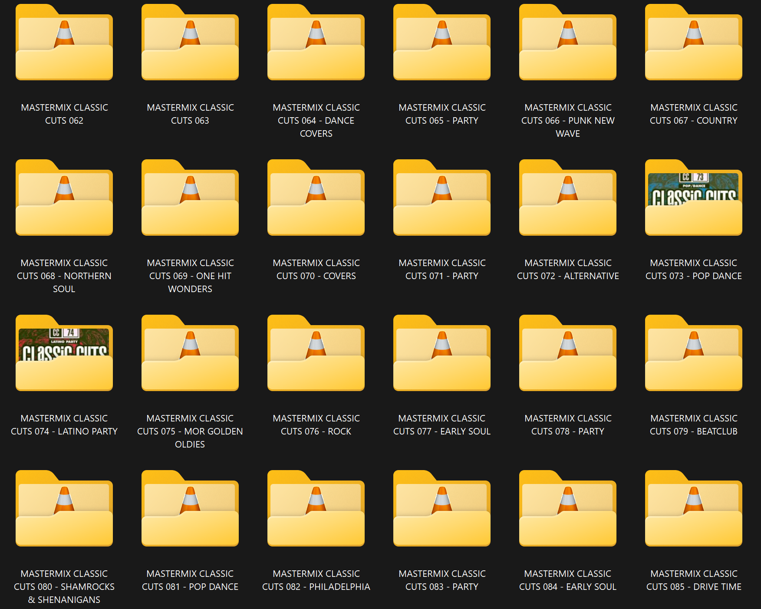Screen dimensions: 761x609
Task: Click the 069 One Hit Wonders folder icon
Action: [190, 198]
